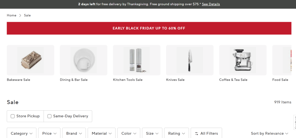The width and height of the screenshot is (296, 138).
Task: Enable the Store Pickup checkbox
Action: [x=13, y=116]
